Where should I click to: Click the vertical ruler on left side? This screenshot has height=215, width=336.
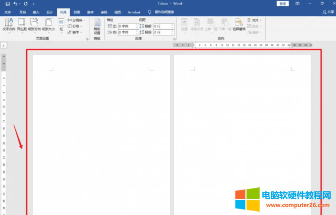point(3,134)
